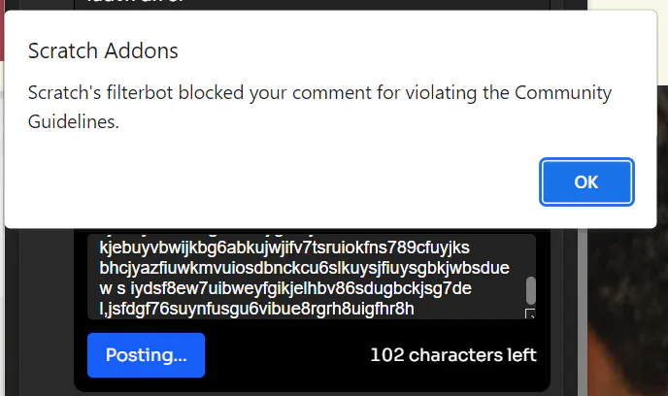668x396 pixels.
Task: Click the "102 characters left" counter
Action: click(453, 354)
